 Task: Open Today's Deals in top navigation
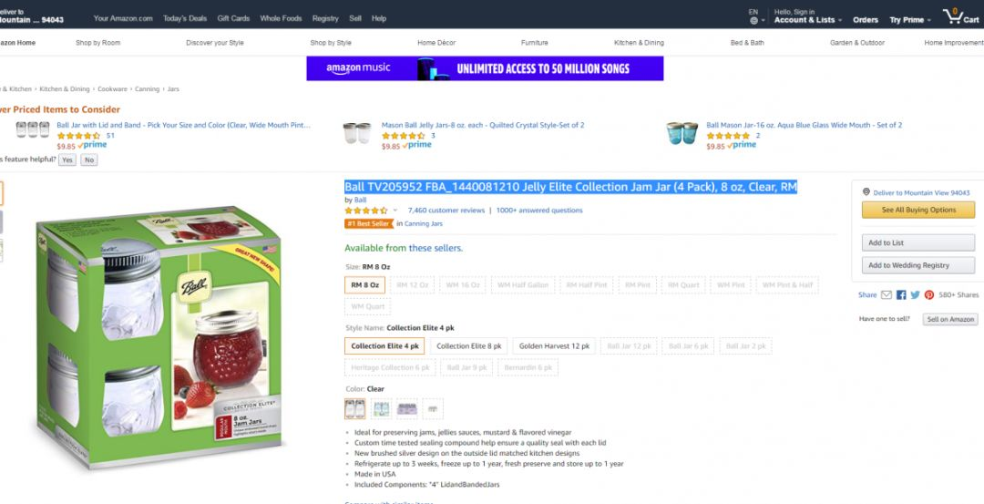coord(184,18)
